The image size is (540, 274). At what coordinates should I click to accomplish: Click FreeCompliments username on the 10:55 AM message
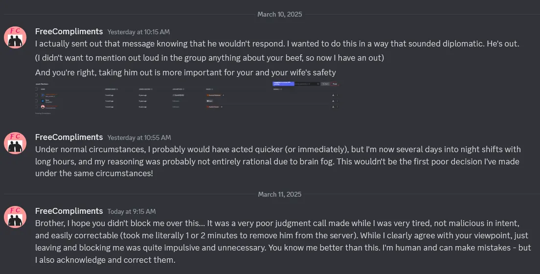pos(69,137)
